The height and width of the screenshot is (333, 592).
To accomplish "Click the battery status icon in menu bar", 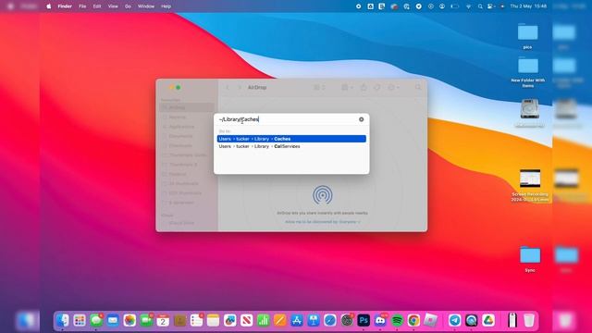I will pos(455,6).
